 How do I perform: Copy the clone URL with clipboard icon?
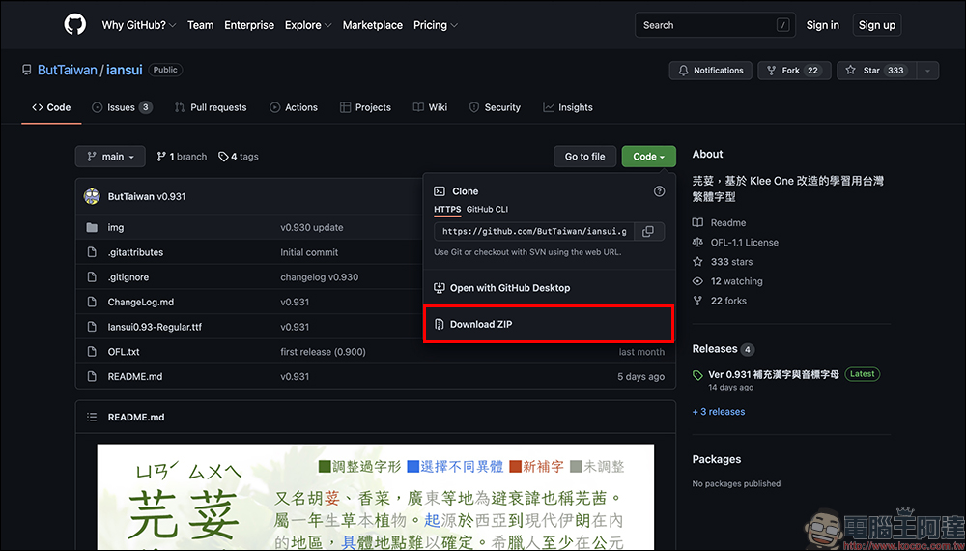tap(648, 231)
